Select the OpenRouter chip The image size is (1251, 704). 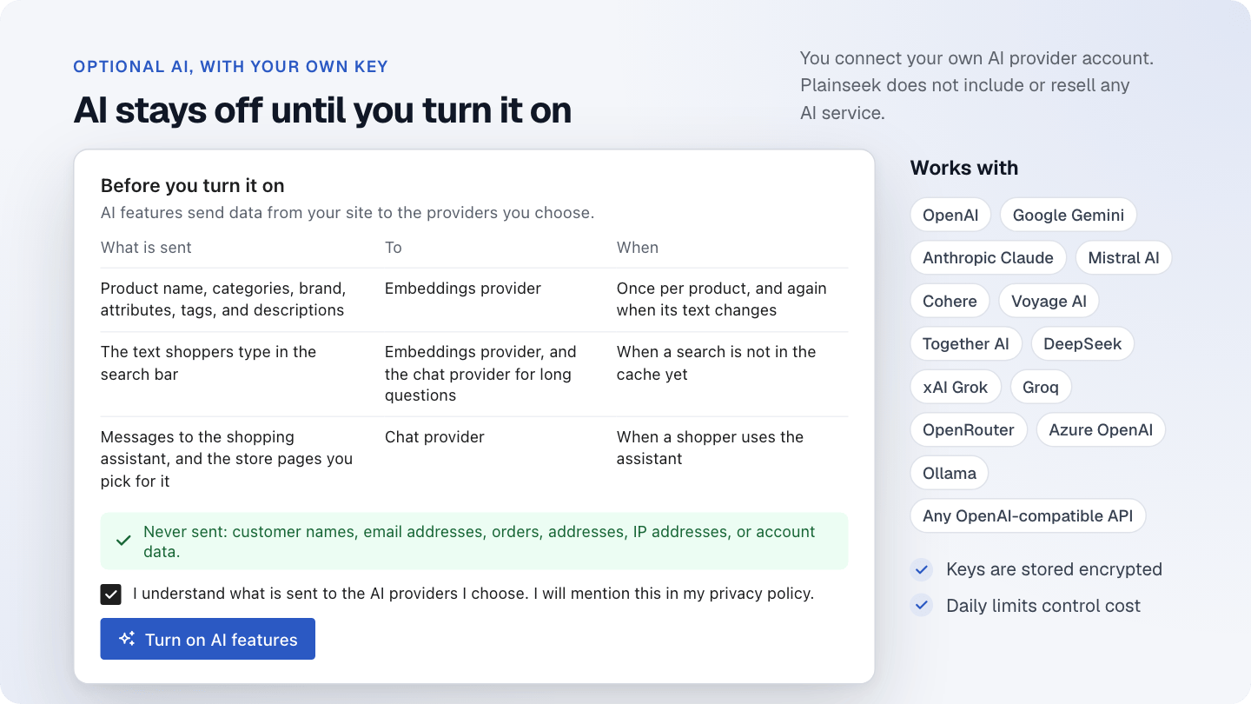coord(969,430)
